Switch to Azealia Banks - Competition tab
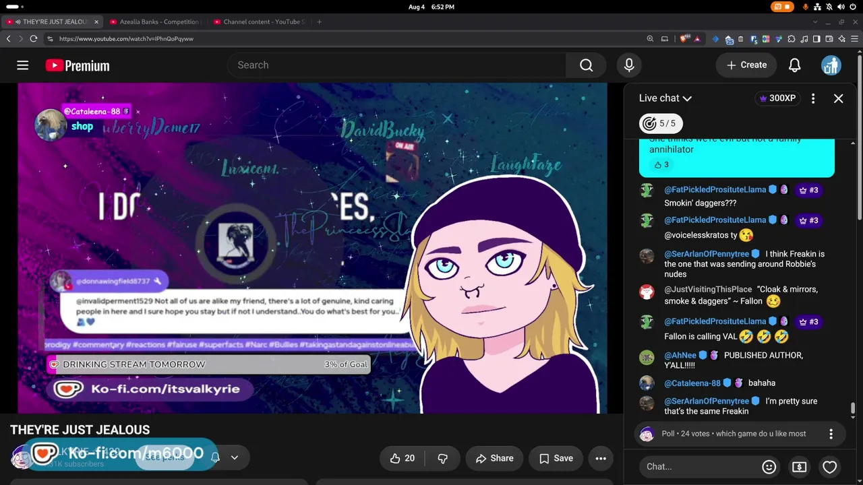 click(155, 22)
